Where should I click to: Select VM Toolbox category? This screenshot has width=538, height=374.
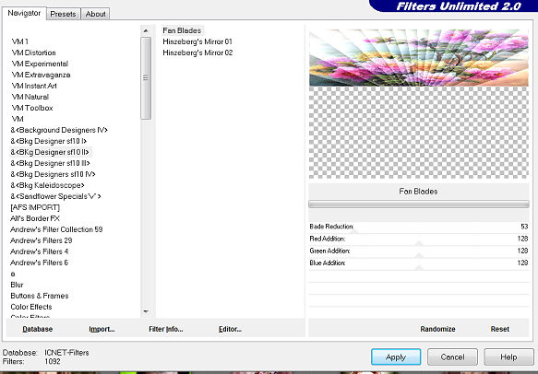(32, 108)
